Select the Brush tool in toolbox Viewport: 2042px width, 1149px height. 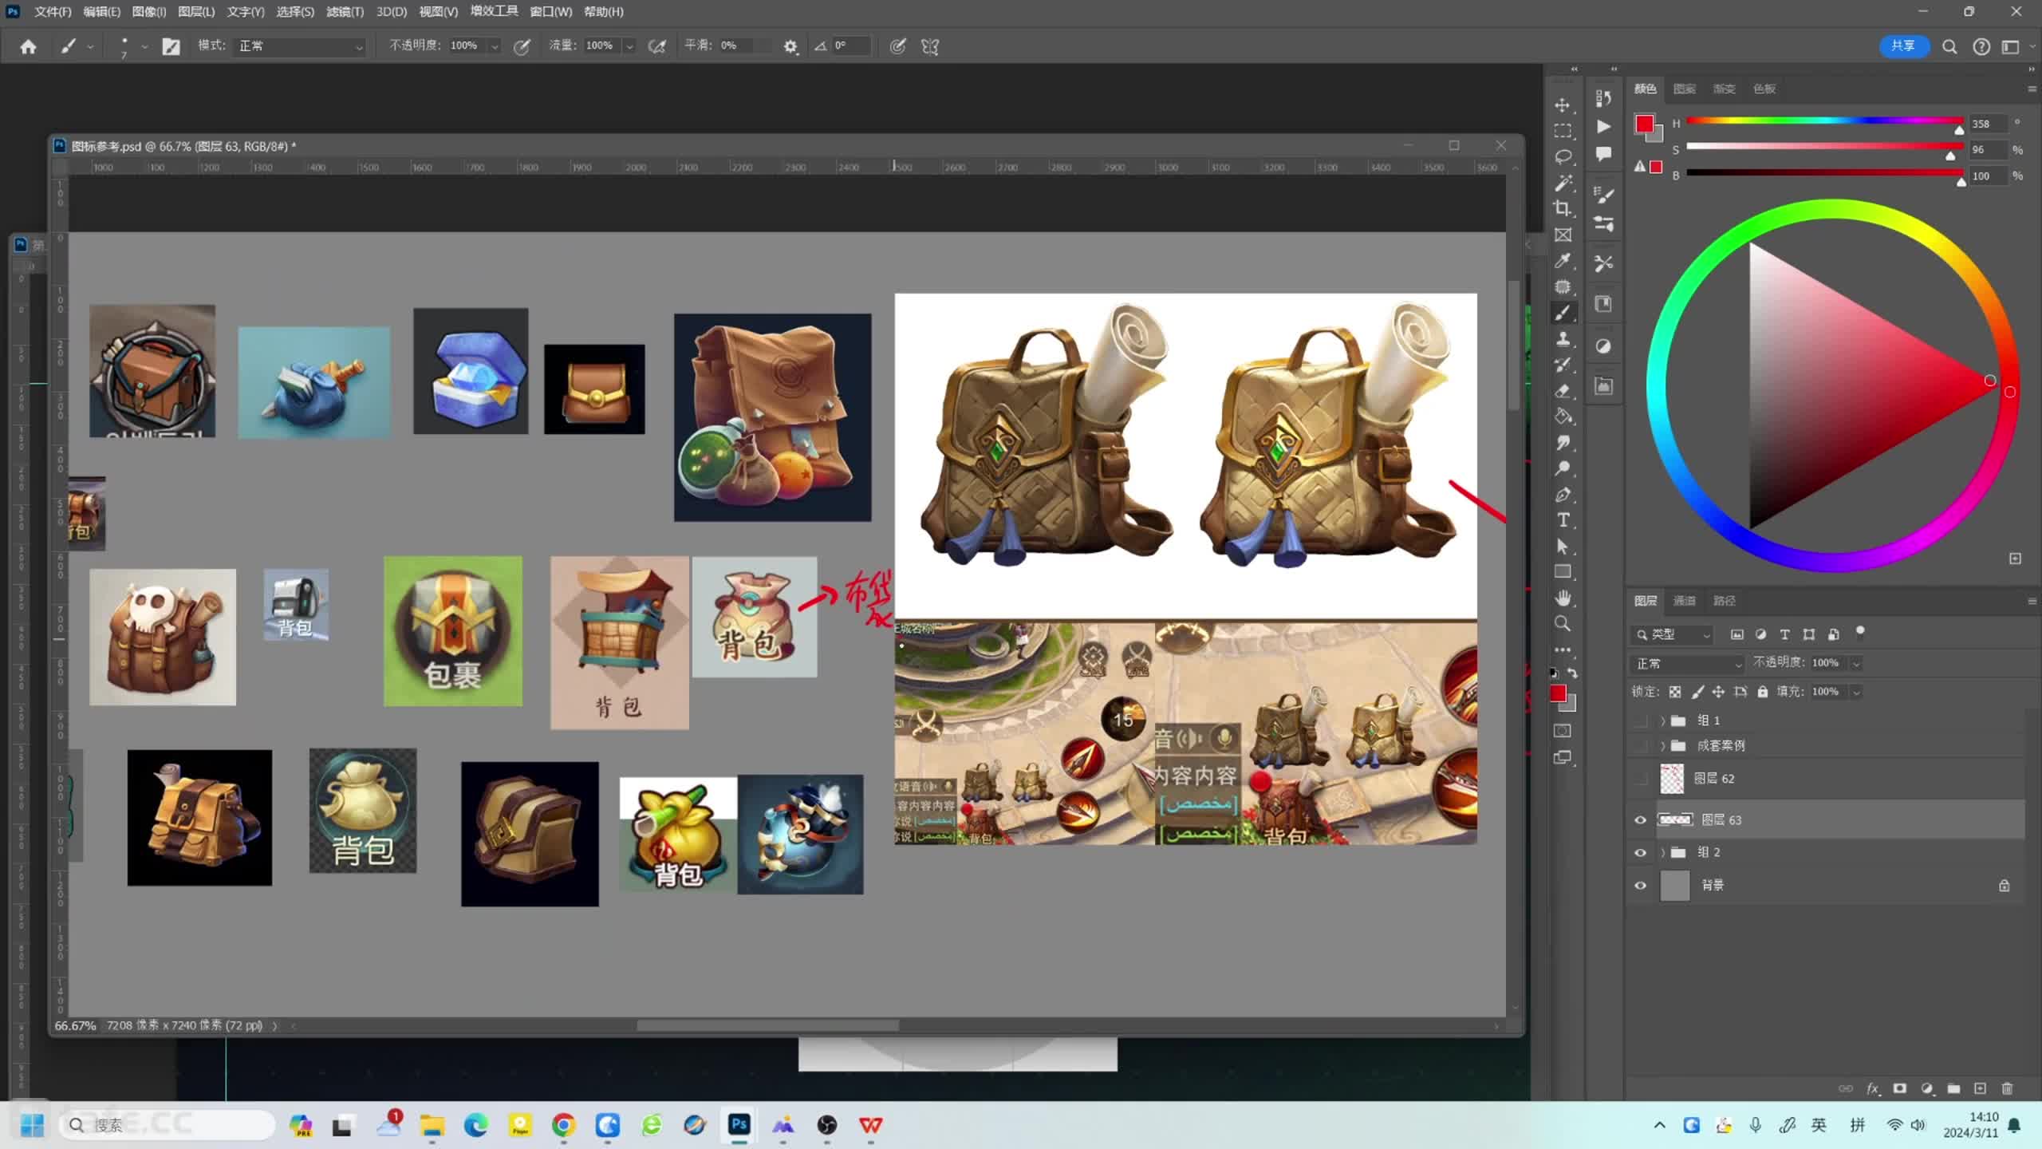tap(1563, 313)
